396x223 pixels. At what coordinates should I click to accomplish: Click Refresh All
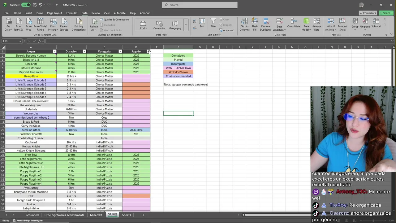coord(94,24)
